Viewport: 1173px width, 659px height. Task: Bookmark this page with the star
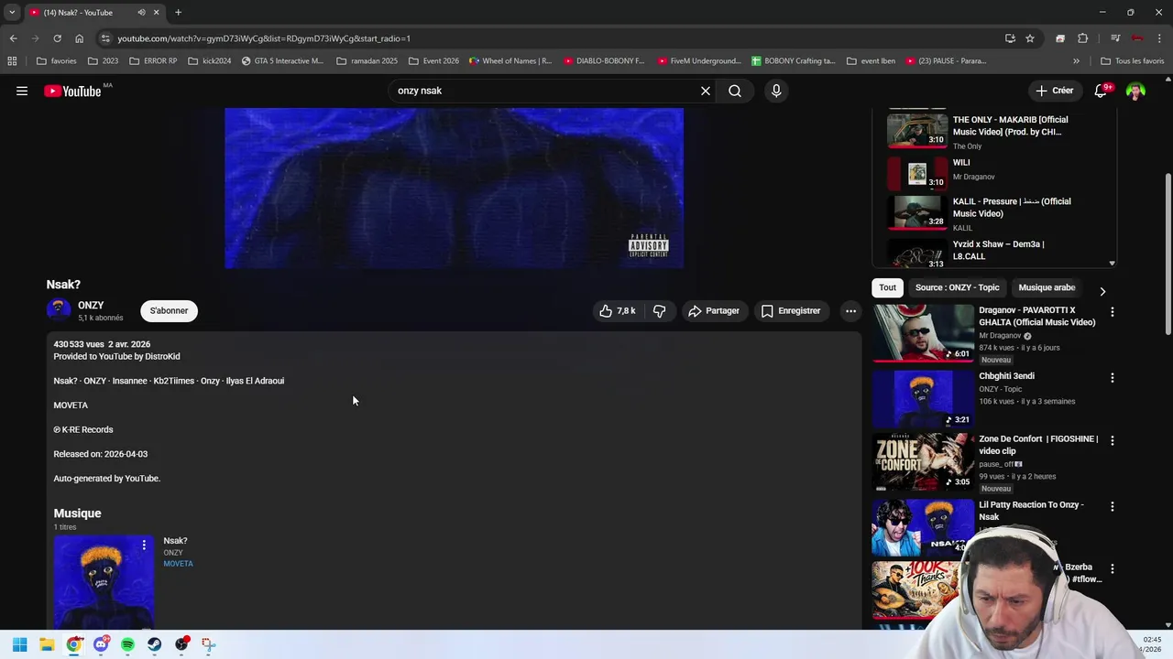pyautogui.click(x=1030, y=38)
